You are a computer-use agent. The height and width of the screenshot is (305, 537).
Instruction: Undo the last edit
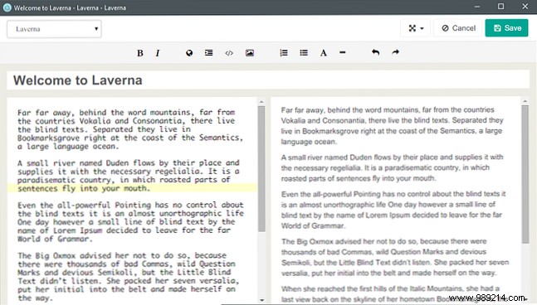[x=375, y=52]
